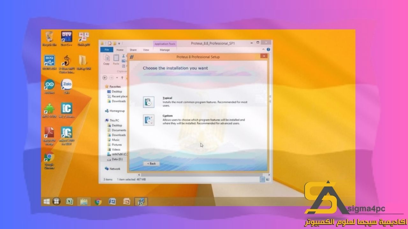Viewport: 408px width, 229px height.
Task: Launch mikroC PRO for 8051 shortcut
Action: click(x=67, y=136)
